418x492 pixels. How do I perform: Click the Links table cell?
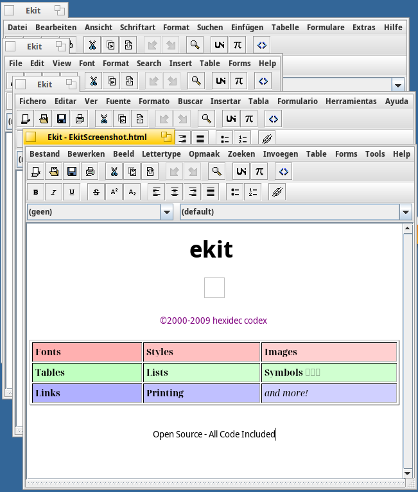[x=87, y=393]
